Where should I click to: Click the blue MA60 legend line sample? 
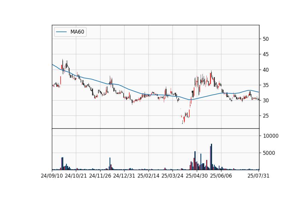[x=61, y=32]
